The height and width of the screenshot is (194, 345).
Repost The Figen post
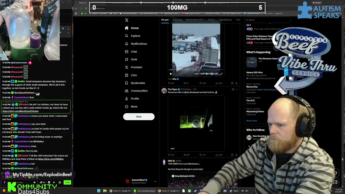(187, 155)
